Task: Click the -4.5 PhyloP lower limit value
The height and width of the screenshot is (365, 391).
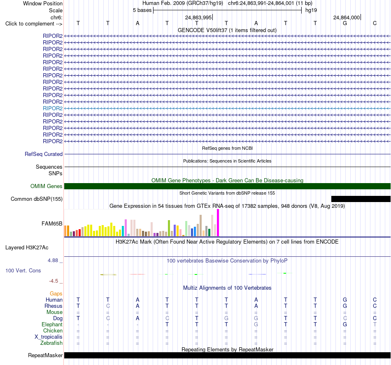Action: (x=54, y=281)
